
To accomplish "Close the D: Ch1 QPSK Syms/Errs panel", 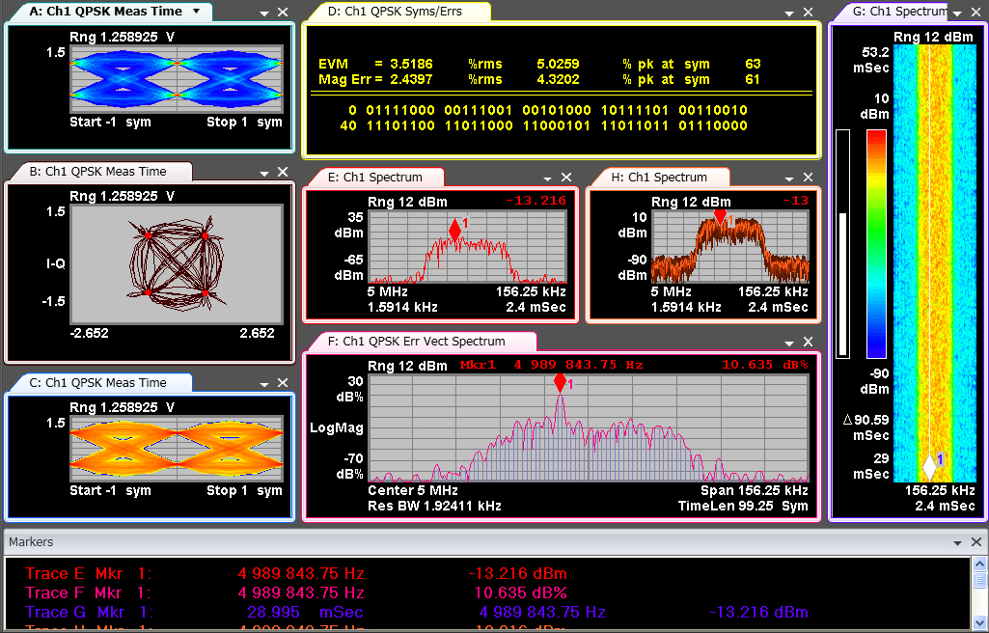I will pyautogui.click(x=810, y=13).
